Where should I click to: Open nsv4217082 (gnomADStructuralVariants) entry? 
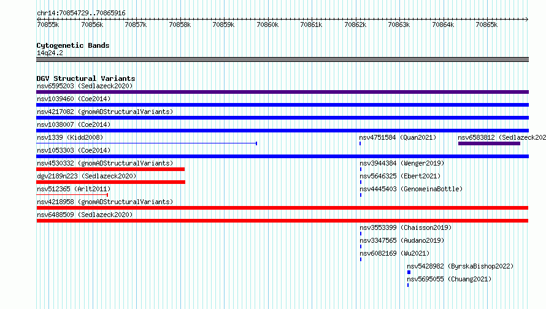(x=105, y=112)
